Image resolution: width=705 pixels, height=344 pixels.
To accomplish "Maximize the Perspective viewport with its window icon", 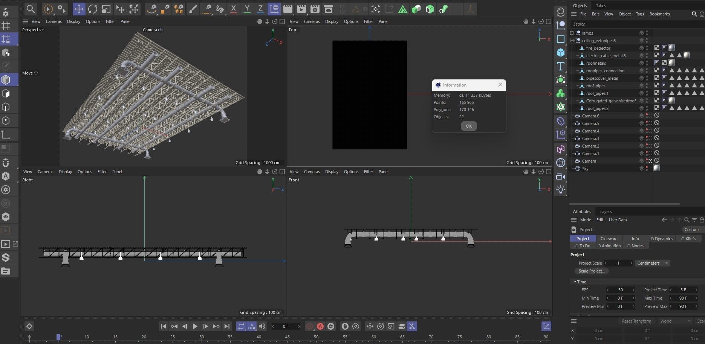I will click(x=282, y=21).
